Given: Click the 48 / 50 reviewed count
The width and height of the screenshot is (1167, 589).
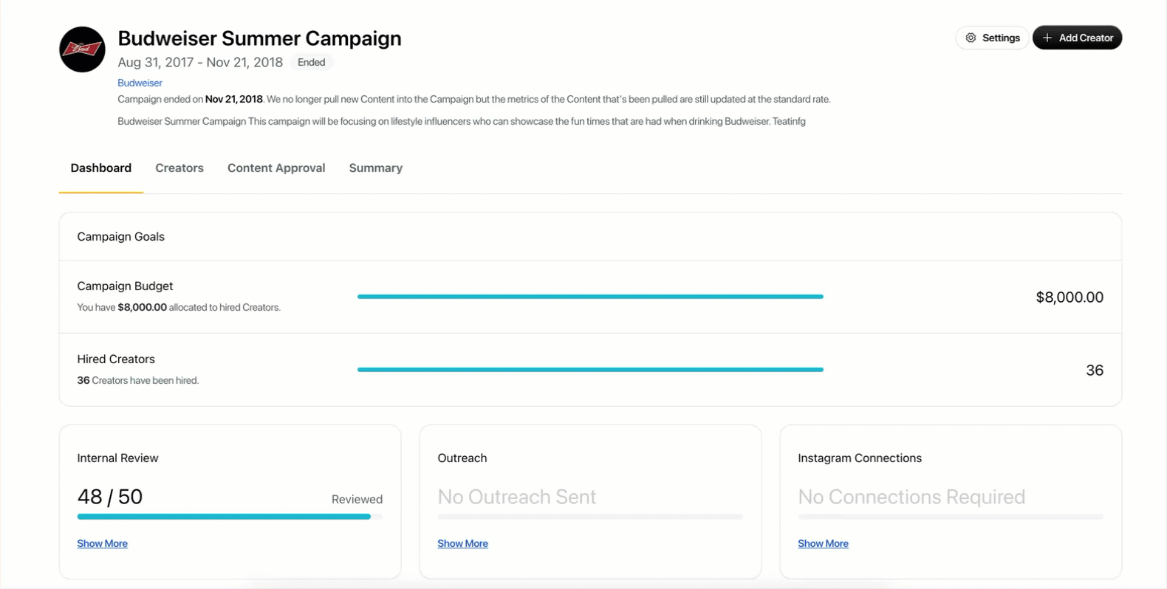Looking at the screenshot, I should point(110,497).
